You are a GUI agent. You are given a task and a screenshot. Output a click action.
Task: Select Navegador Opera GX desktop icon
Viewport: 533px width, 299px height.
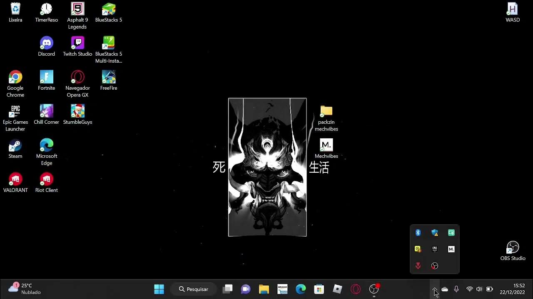[77, 84]
